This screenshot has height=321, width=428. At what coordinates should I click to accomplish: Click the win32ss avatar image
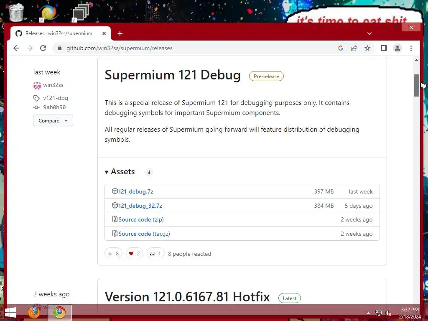37,85
